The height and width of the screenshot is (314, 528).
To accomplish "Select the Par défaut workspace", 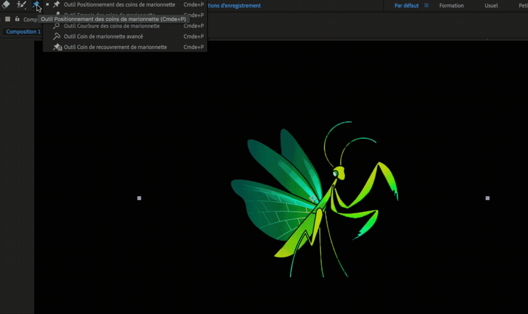I will pos(406,6).
